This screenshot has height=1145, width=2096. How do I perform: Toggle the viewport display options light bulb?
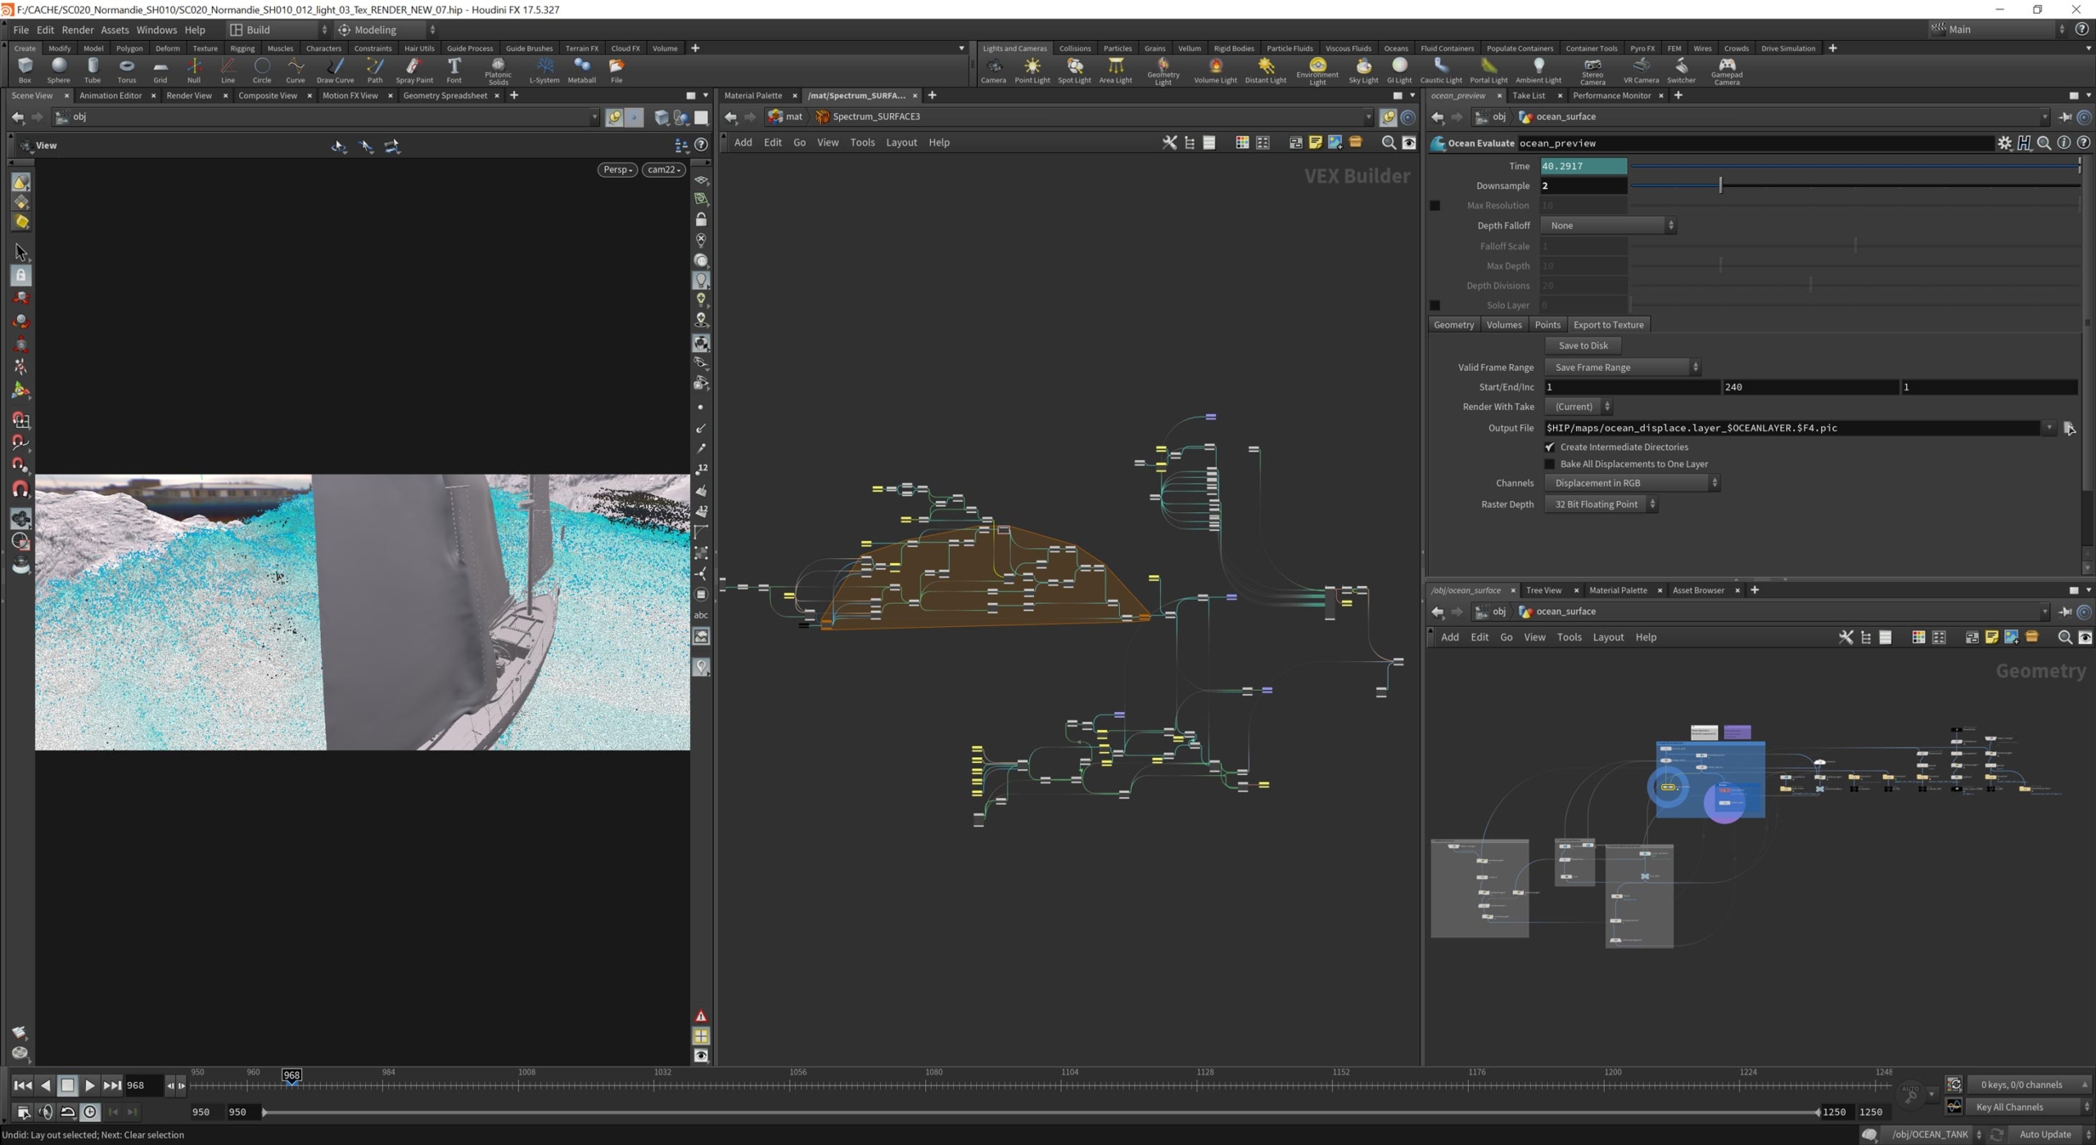[x=701, y=281]
